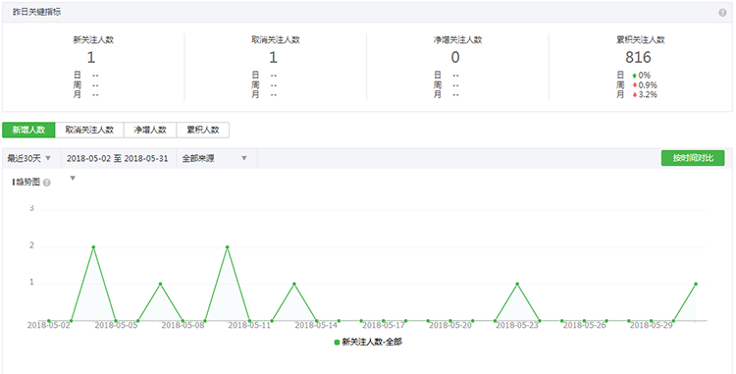Viewport: 736px width, 374px height.
Task: Click the 累积关注人数 value 816
Action: point(638,57)
